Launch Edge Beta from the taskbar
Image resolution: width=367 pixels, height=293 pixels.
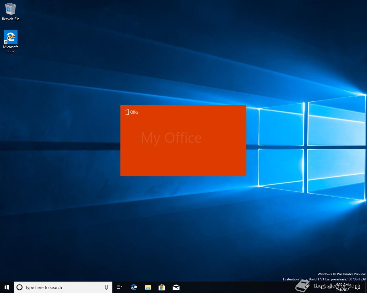coord(134,287)
